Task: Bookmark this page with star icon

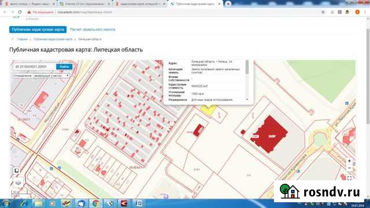Action: tap(323, 12)
